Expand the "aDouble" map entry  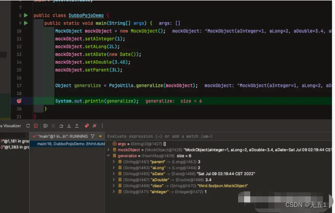tap(114, 180)
